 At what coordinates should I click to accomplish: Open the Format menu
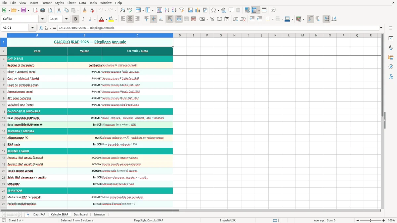coord(46,3)
